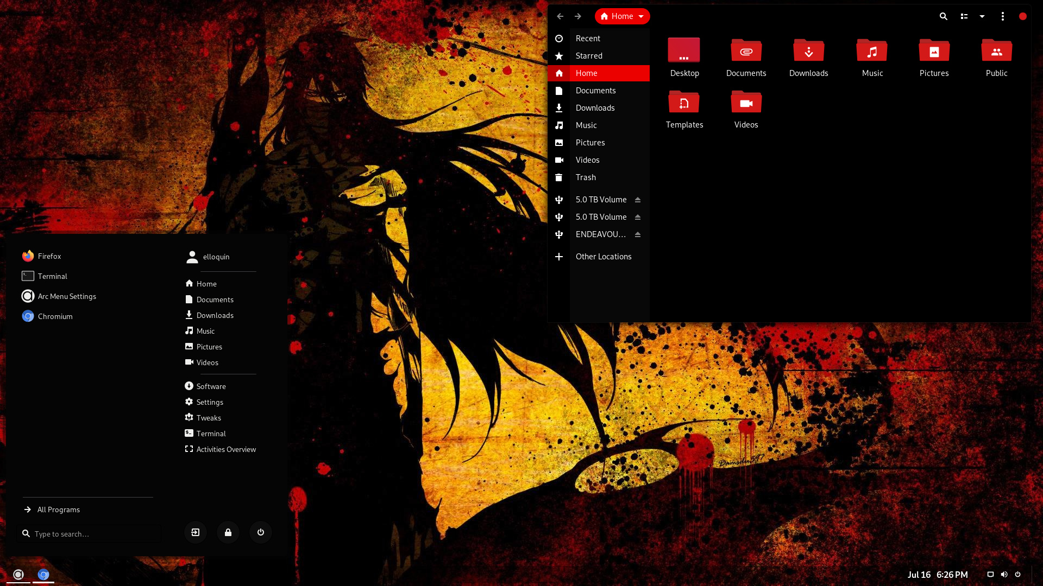
Task: Select Documents in file manager sidebar
Action: (599, 91)
